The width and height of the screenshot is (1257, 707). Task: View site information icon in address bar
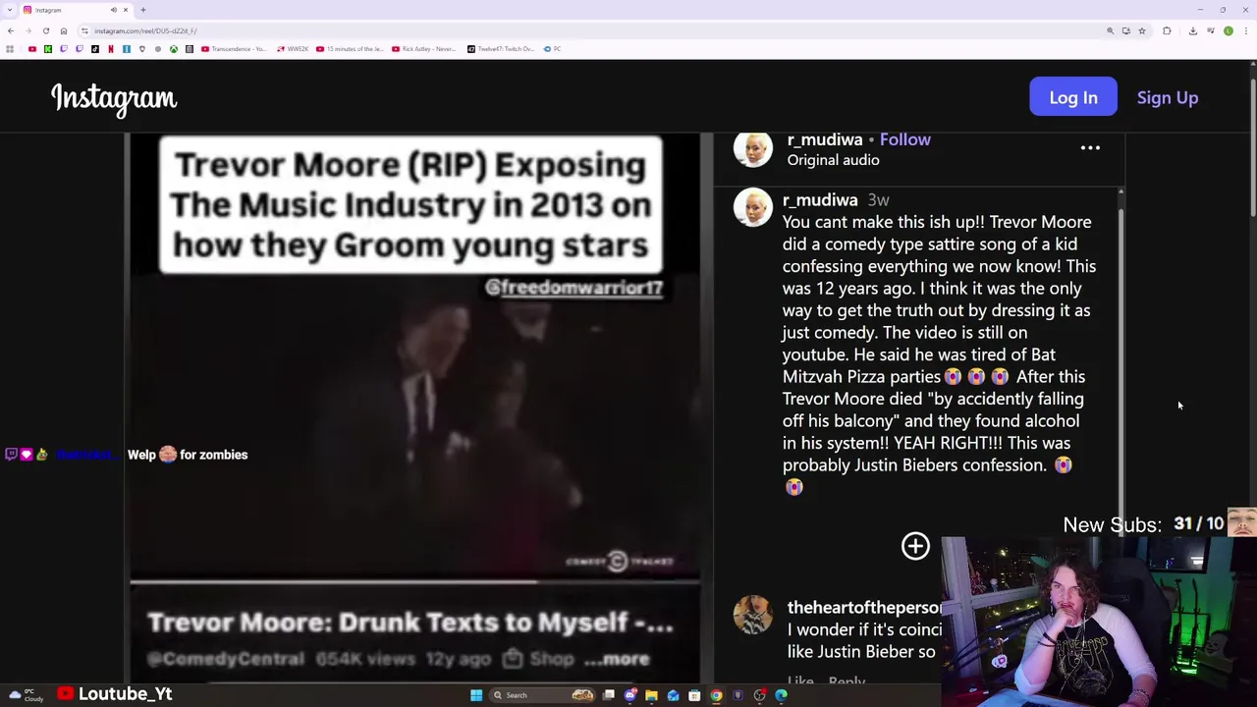[85, 31]
